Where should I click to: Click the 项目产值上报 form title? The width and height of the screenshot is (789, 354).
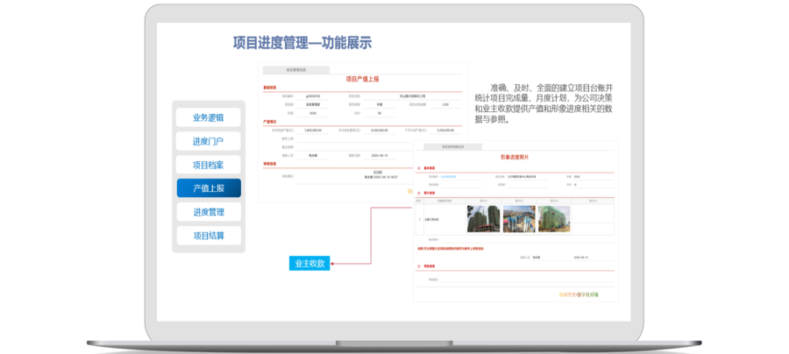pos(363,80)
